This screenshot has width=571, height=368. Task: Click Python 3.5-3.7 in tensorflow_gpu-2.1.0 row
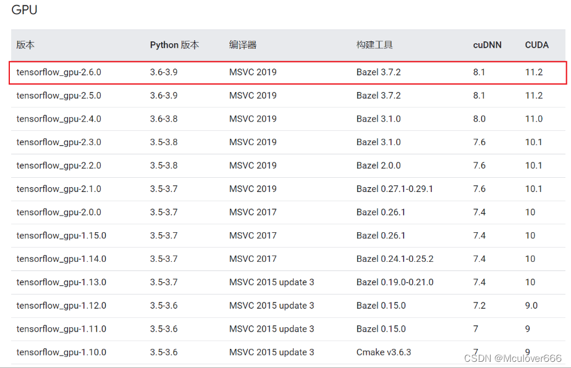[x=164, y=189]
